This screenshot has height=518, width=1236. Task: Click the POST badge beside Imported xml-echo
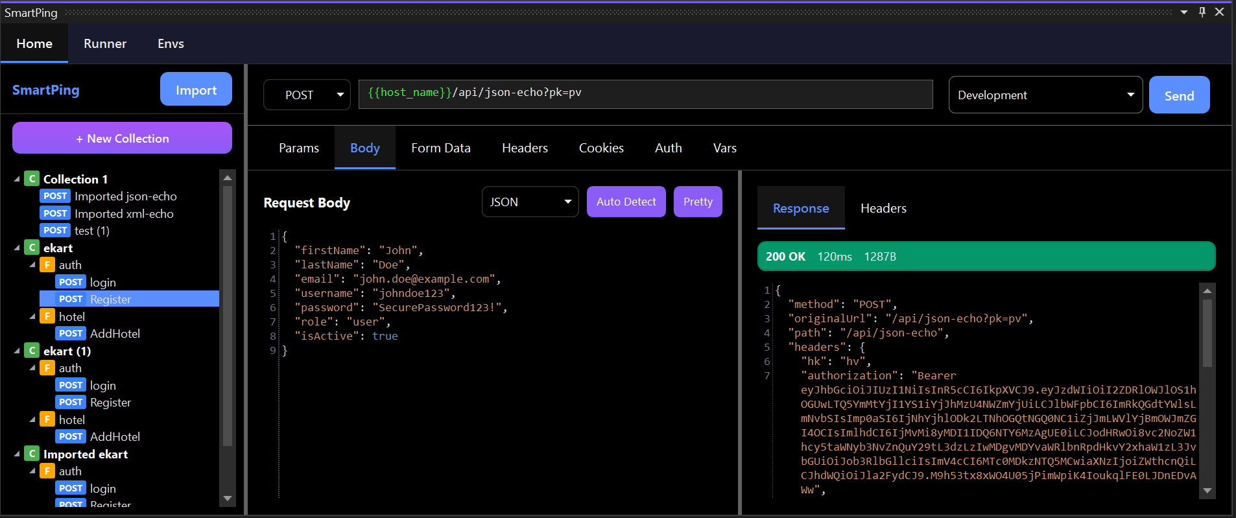click(x=55, y=213)
